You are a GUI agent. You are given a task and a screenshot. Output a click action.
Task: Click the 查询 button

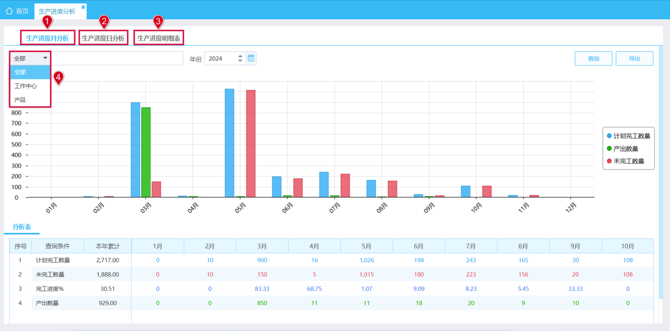[x=593, y=58]
